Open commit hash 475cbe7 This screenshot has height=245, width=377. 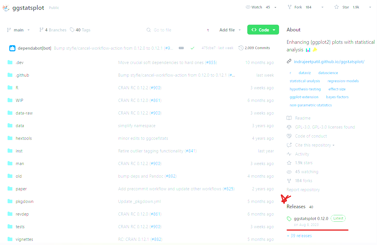point(209,48)
